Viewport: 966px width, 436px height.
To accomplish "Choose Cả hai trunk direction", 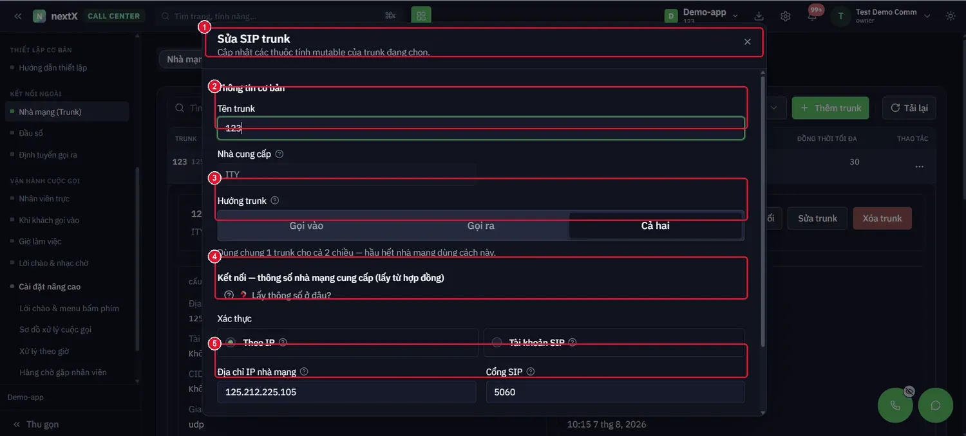I will pos(656,226).
